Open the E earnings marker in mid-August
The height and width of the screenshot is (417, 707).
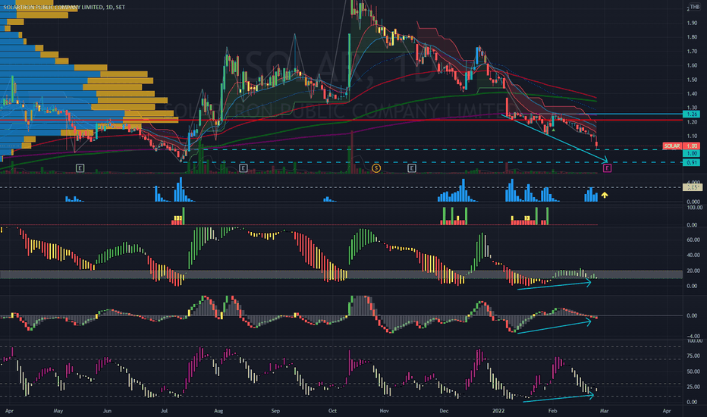[243, 168]
